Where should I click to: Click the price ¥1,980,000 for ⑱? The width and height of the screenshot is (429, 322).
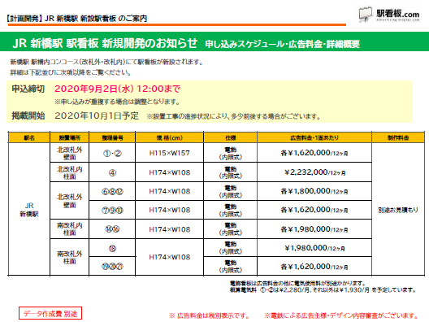[314, 248]
